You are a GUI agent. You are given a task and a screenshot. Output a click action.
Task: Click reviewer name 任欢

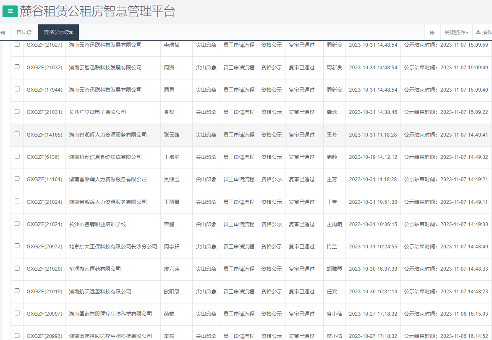[x=332, y=292]
